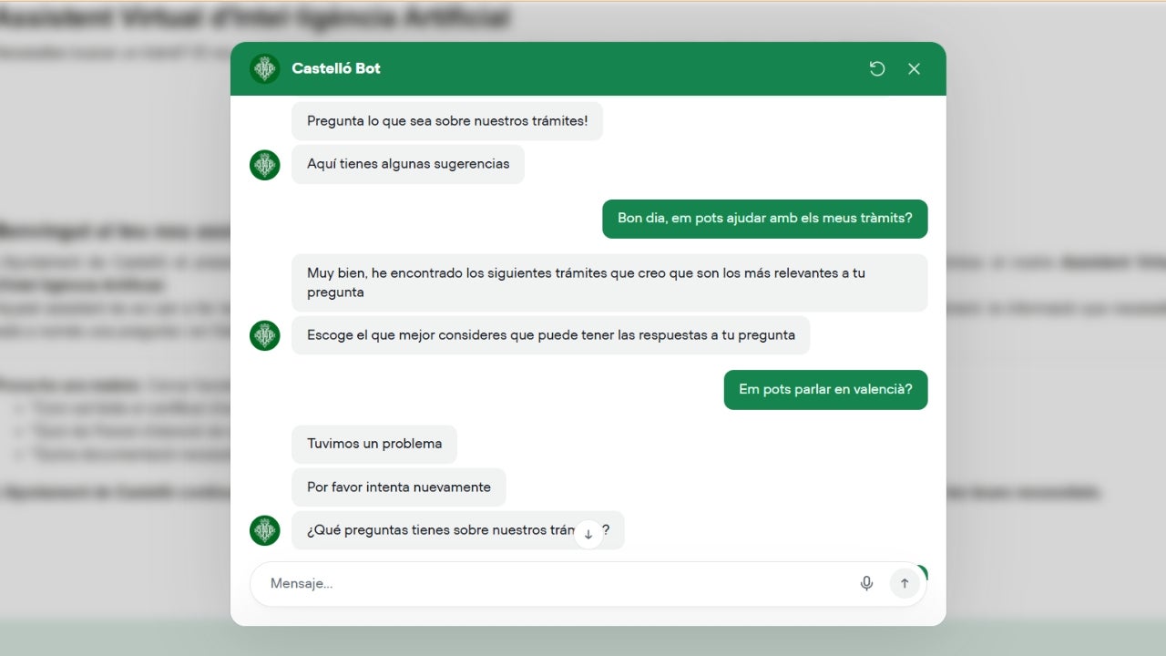Click the "Tuvimos un problema" message
This screenshot has width=1166, height=656.
pos(374,444)
